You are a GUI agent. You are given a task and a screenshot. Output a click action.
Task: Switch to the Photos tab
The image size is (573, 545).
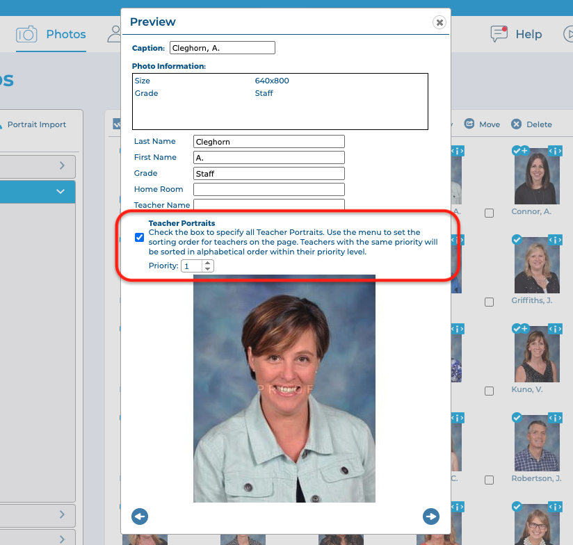pyautogui.click(x=65, y=34)
